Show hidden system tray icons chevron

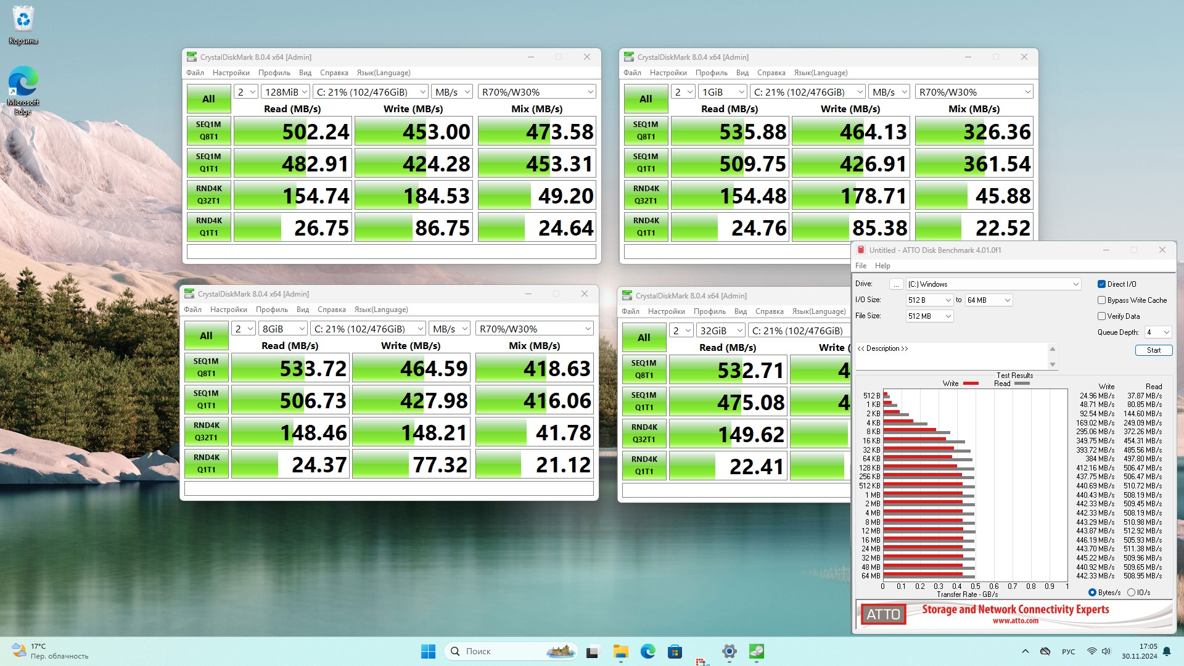coord(1025,651)
